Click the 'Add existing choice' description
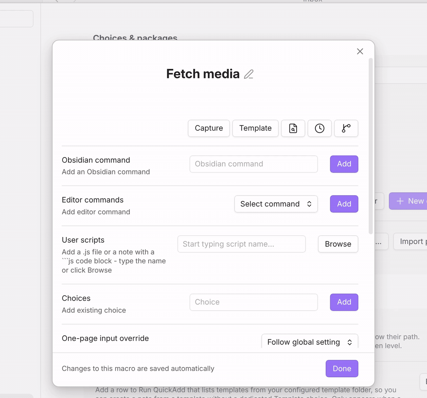This screenshot has height=398, width=427. coord(94,310)
